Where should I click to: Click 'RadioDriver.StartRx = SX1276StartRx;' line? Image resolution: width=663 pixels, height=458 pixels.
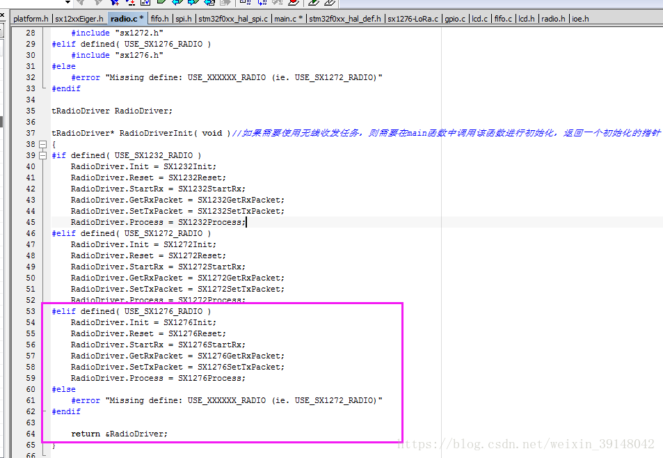point(158,345)
